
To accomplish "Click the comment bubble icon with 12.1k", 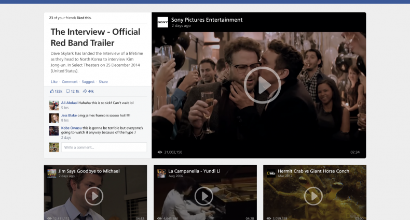I will click(x=68, y=91).
